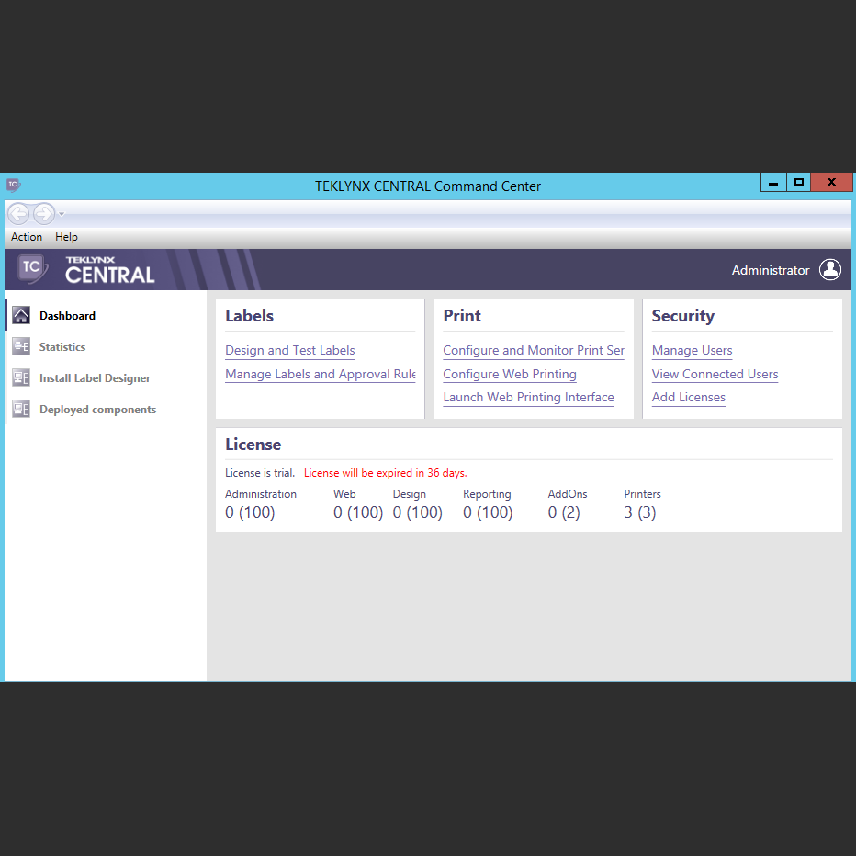This screenshot has width=856, height=856.
Task: Go to the Statistics section
Action: pos(62,346)
